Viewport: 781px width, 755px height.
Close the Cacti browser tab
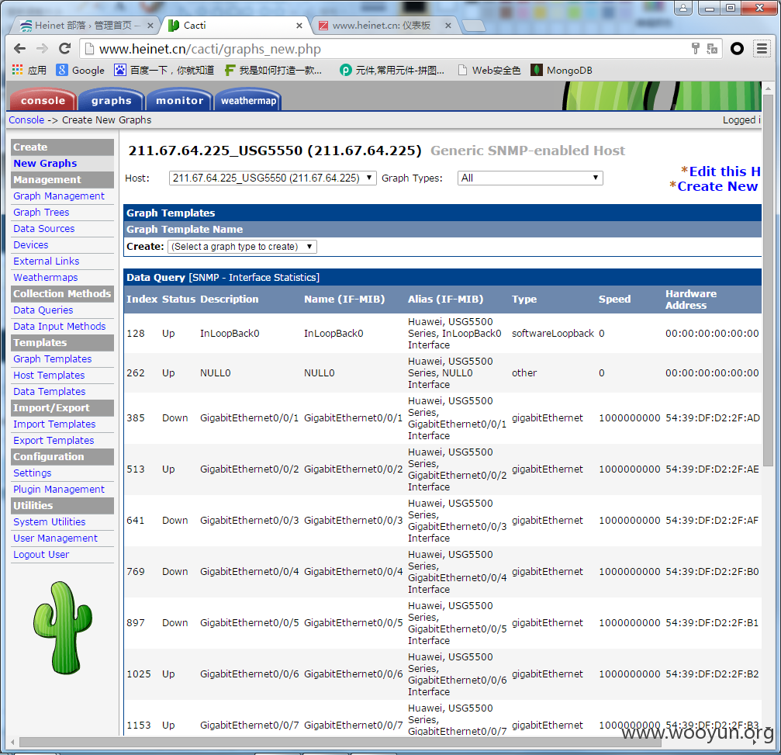point(299,26)
